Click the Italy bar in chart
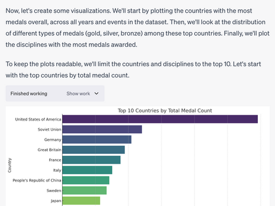Viewport: 275px width, 206px height. tap(87, 170)
